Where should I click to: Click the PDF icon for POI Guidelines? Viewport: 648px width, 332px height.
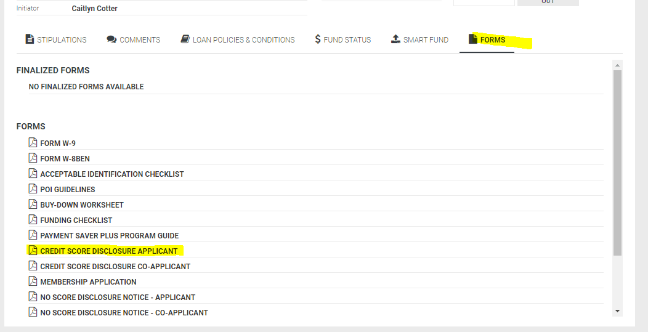coord(33,189)
